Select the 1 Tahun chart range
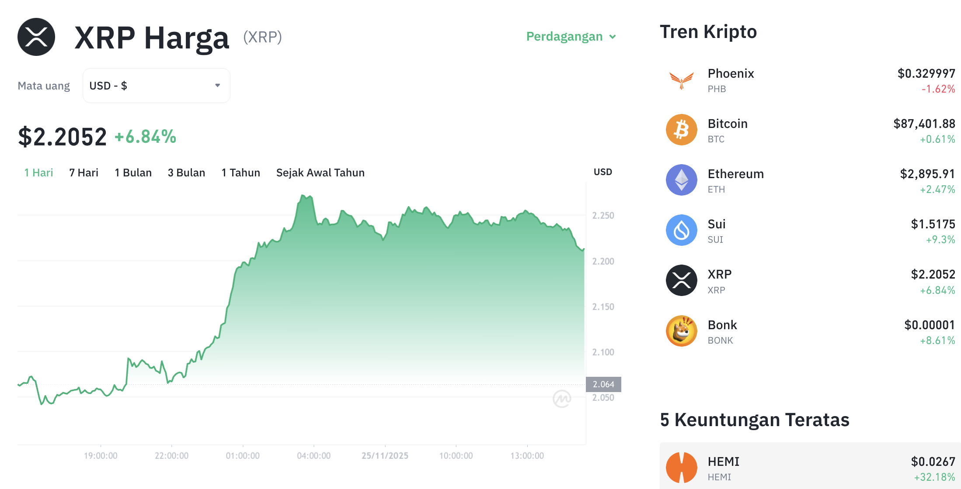 pos(240,172)
